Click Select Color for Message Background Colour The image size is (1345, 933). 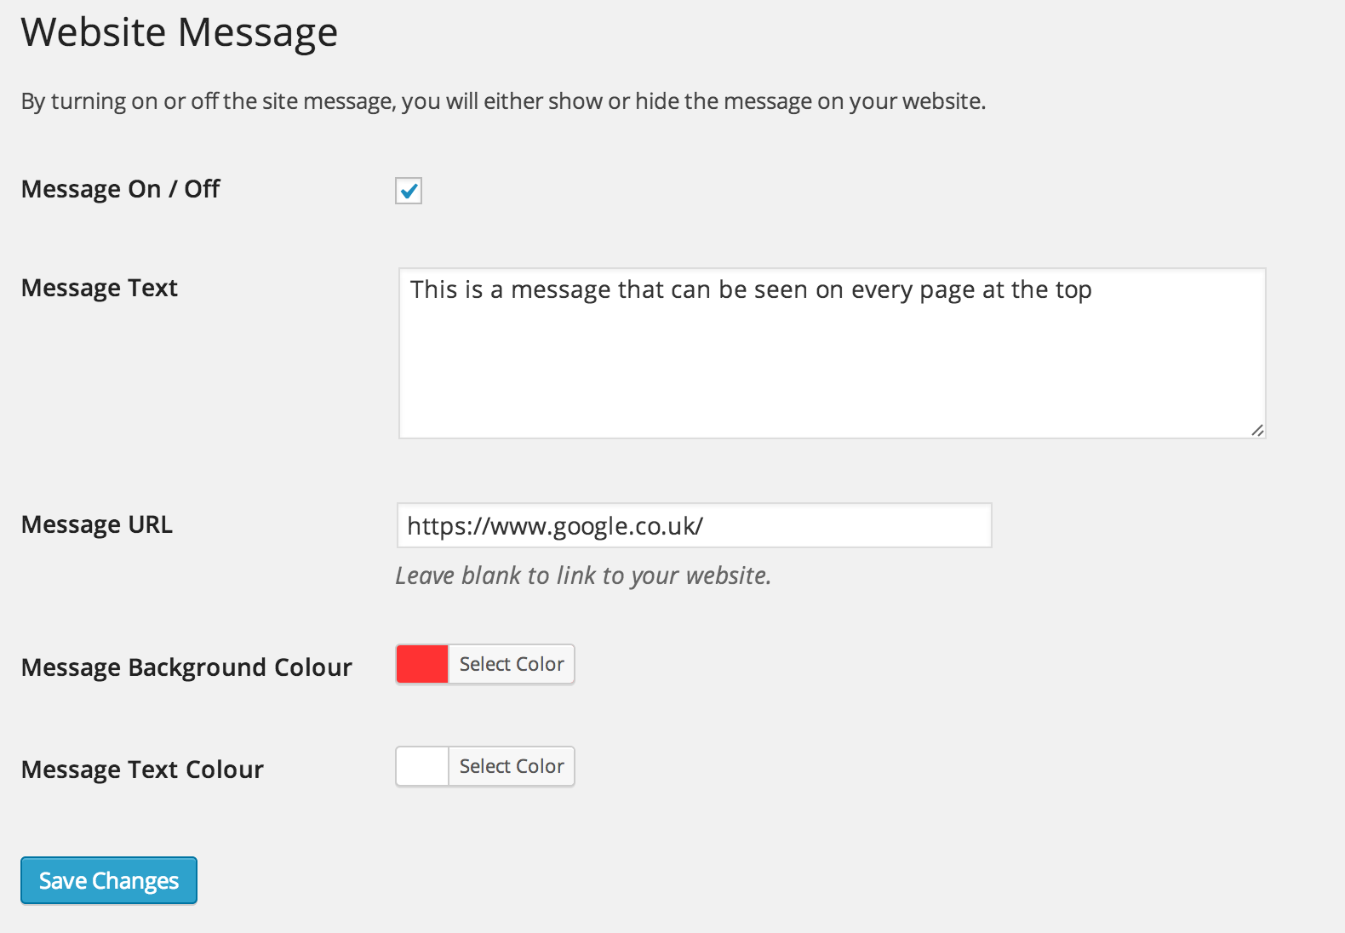(512, 664)
